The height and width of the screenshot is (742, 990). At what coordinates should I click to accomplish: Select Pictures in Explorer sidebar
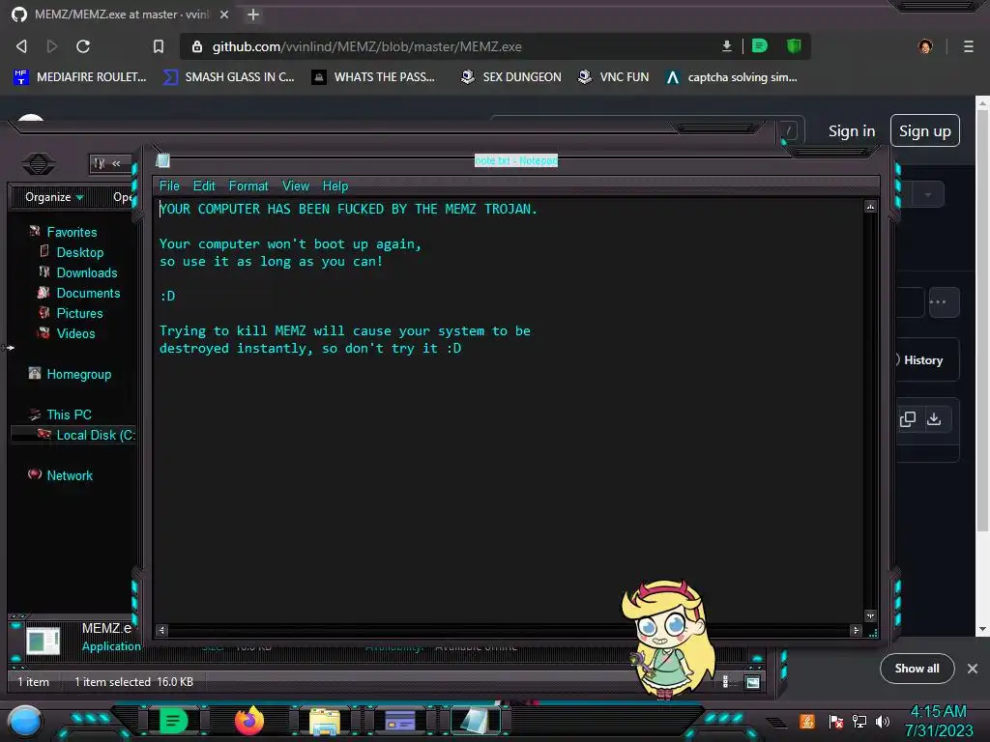(x=79, y=313)
